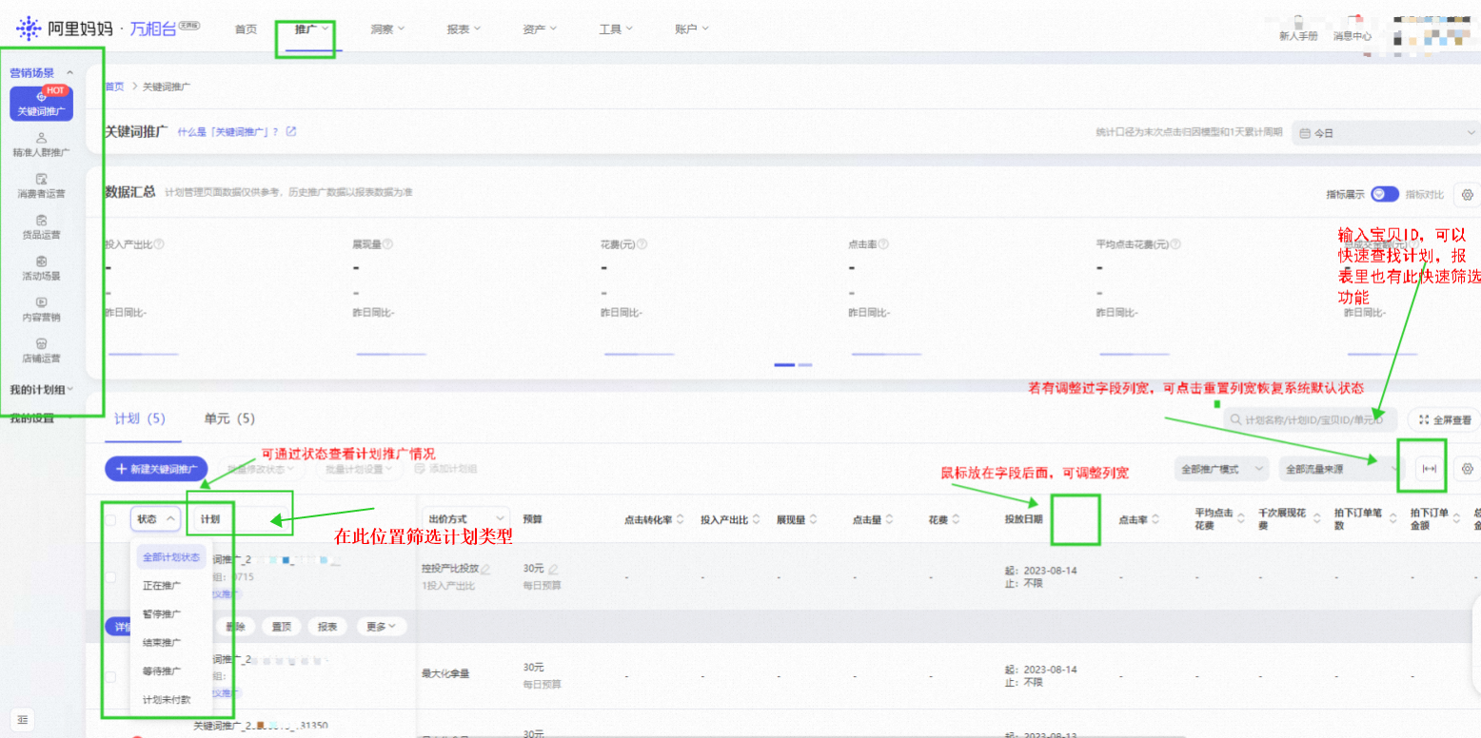
Task: Open the 洞察 top menu dropdown
Action: coord(387,29)
